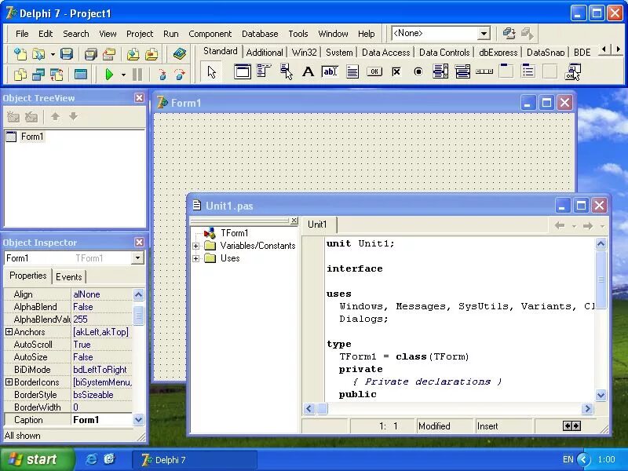Open the Component menu

coord(210,34)
